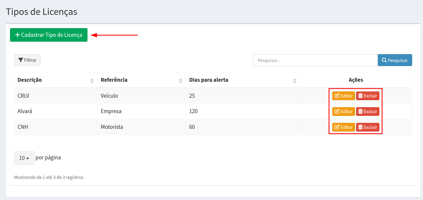Delete the CNH license entry
Image resolution: width=423 pixels, height=200 pixels.
click(367, 127)
